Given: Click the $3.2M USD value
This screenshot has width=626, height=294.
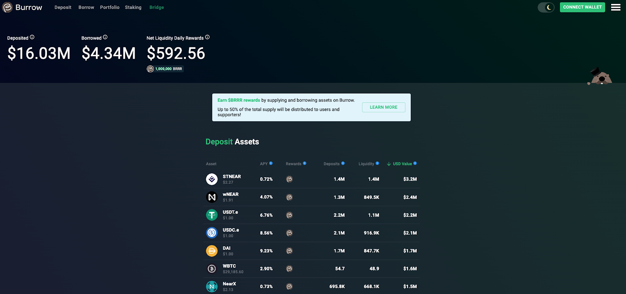Looking at the screenshot, I should click(410, 179).
